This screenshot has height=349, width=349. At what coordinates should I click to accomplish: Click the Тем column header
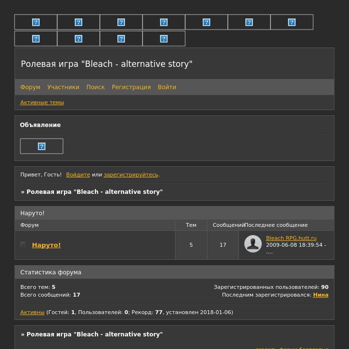(191, 225)
